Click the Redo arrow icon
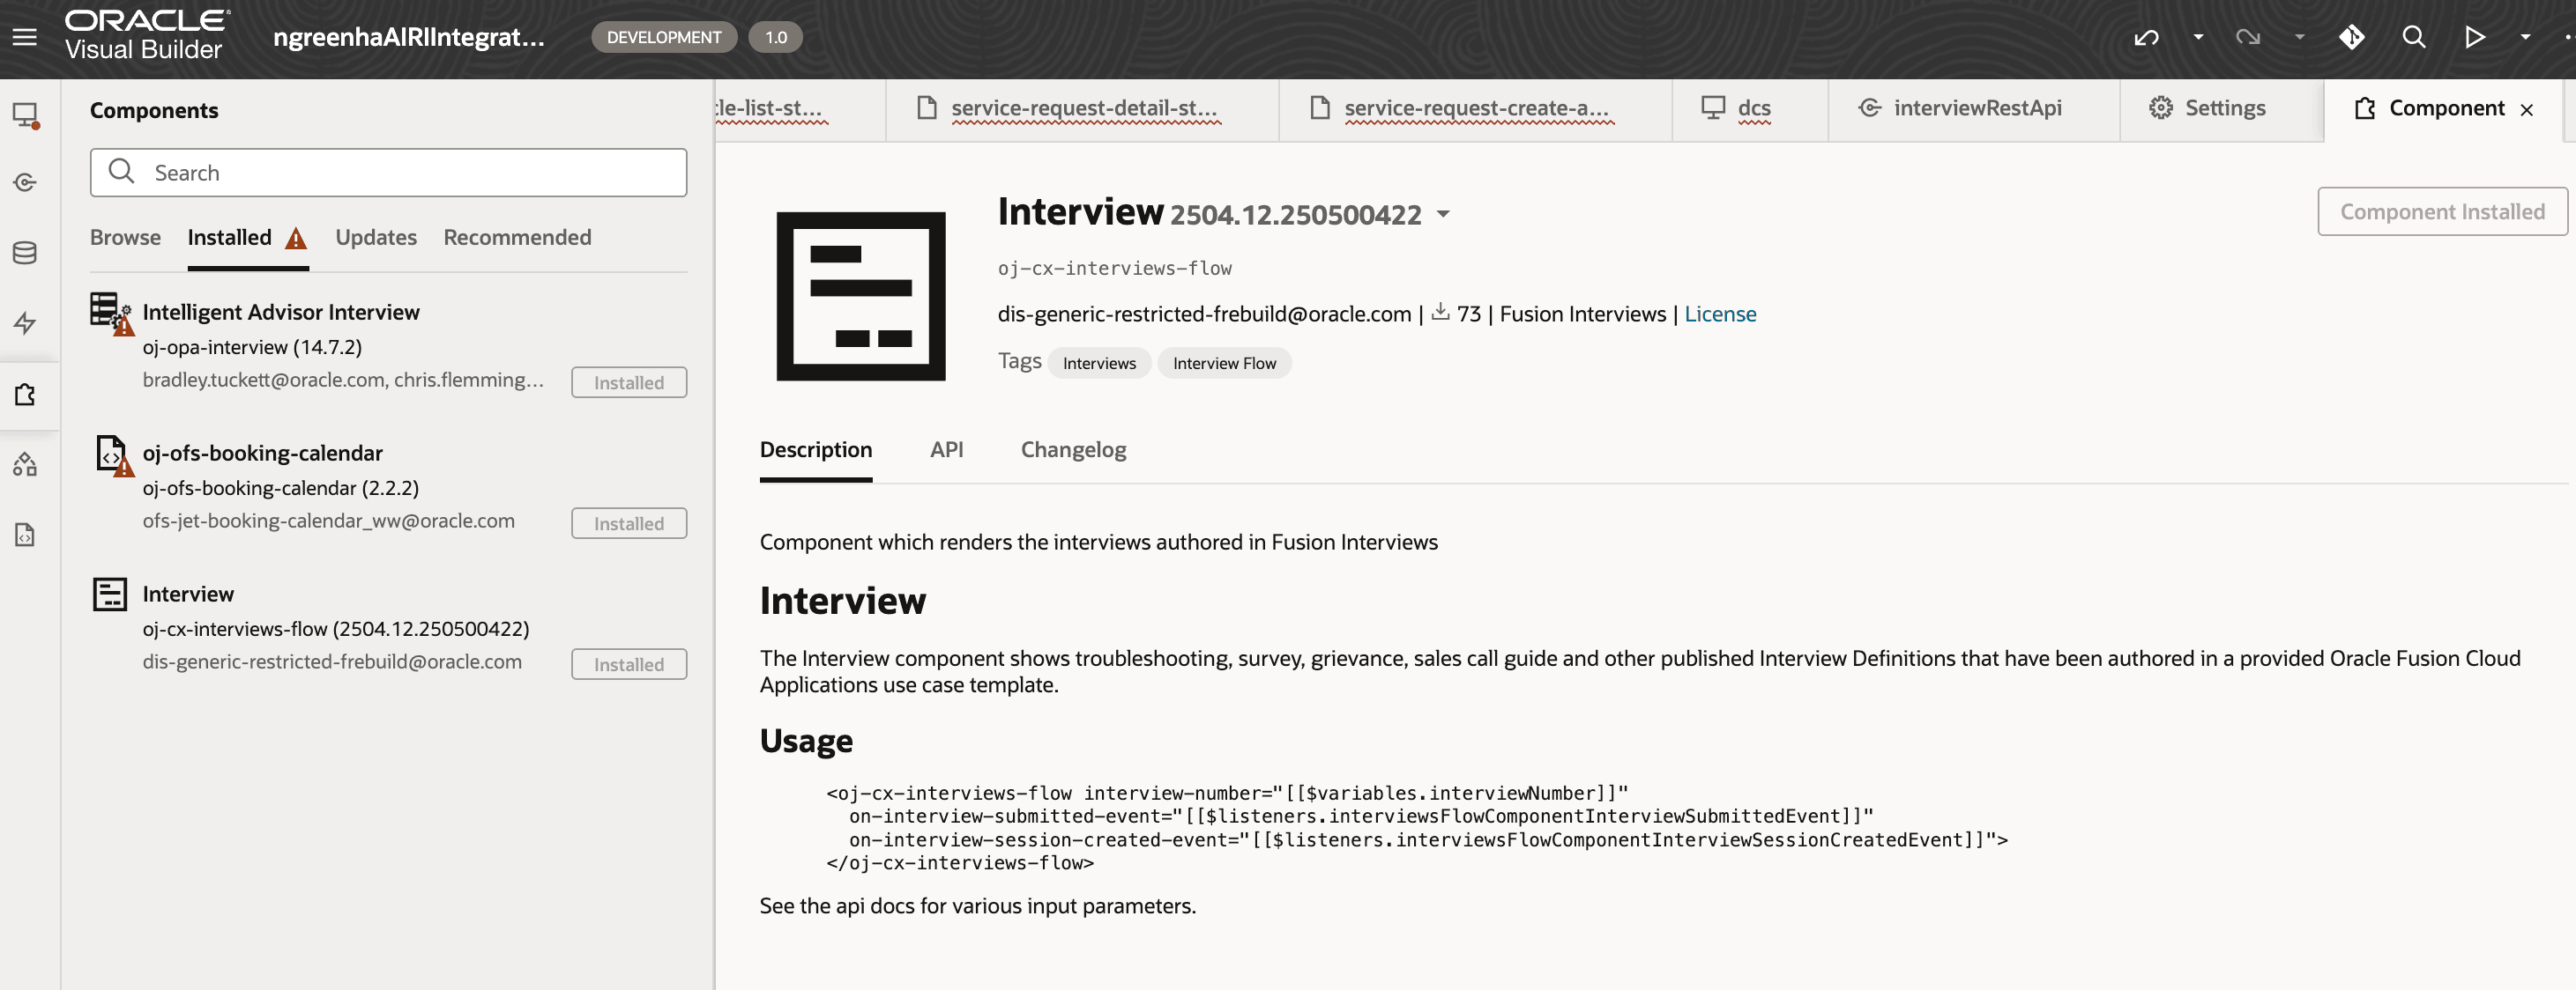Image resolution: width=2576 pixels, height=990 pixels. [2248, 38]
